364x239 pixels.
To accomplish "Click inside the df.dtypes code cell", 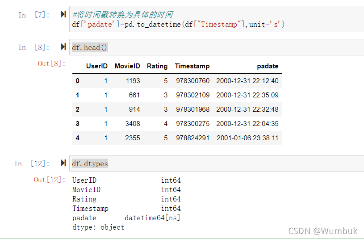I will tap(217, 164).
